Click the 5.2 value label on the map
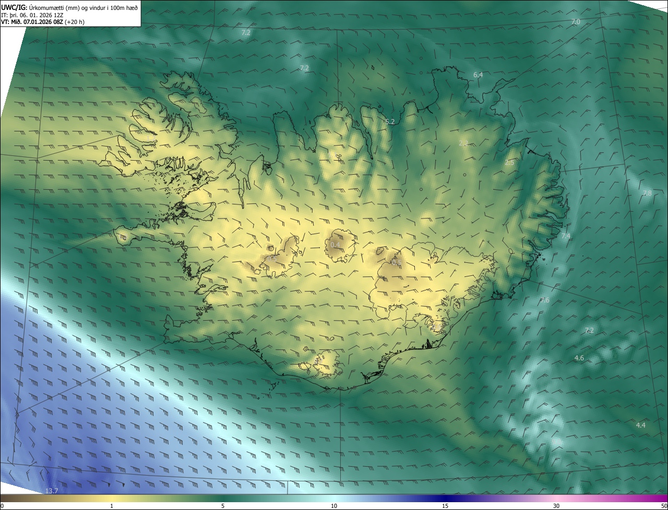 click(x=390, y=122)
